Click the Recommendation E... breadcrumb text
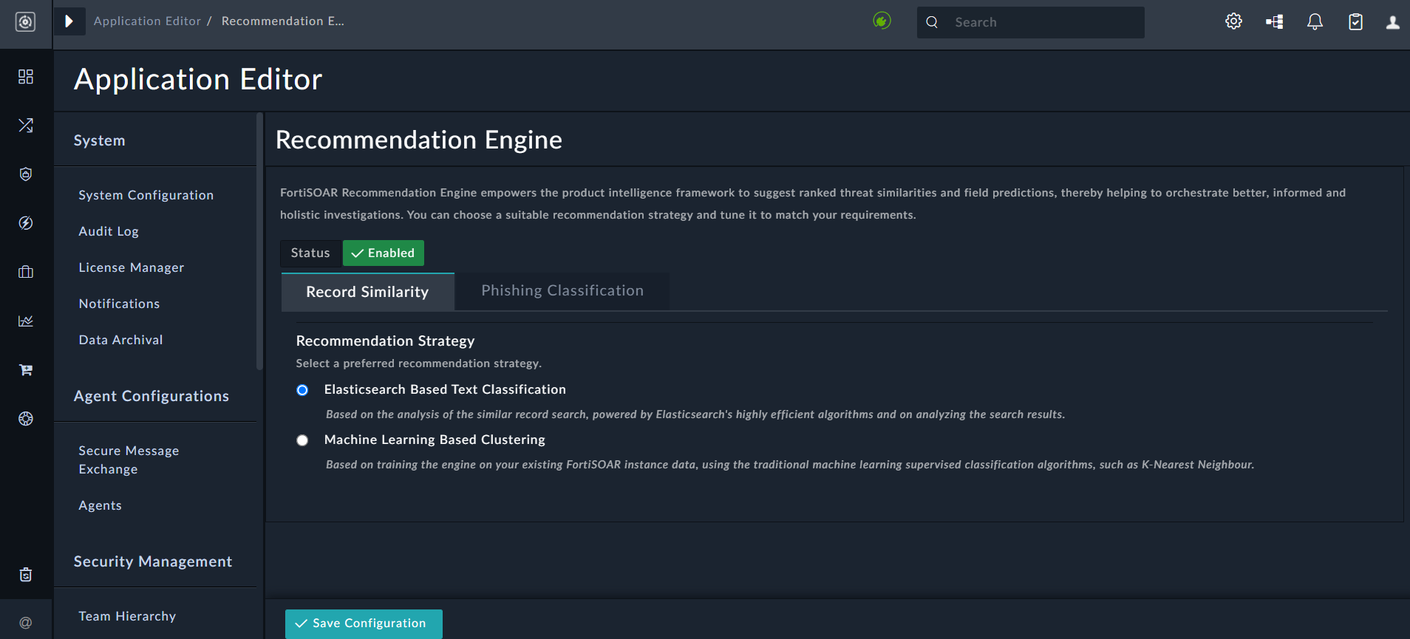Viewport: 1410px width, 639px height. [x=283, y=21]
